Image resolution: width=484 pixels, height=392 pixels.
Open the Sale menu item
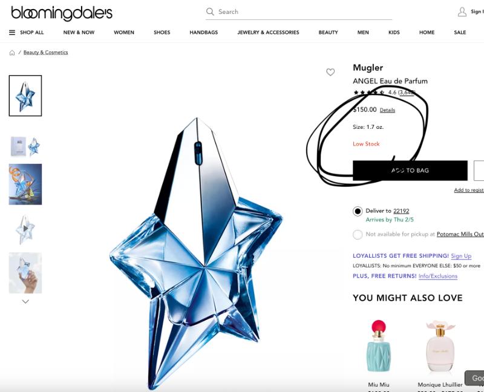460,33
